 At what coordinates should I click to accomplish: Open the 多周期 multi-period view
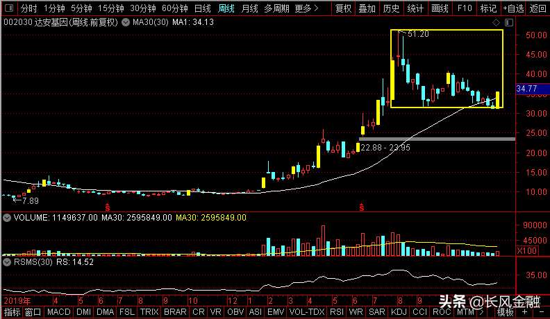(276, 9)
